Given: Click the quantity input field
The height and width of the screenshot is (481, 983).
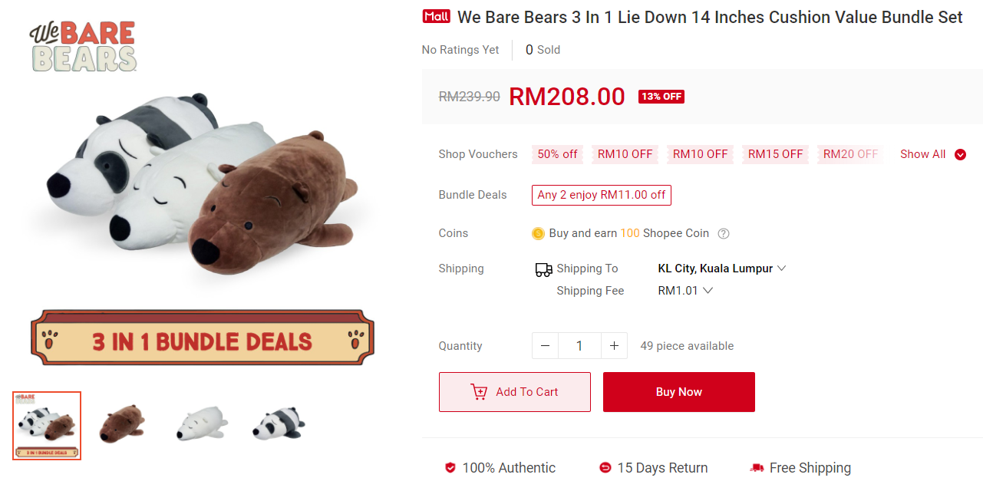Looking at the screenshot, I should (x=579, y=346).
